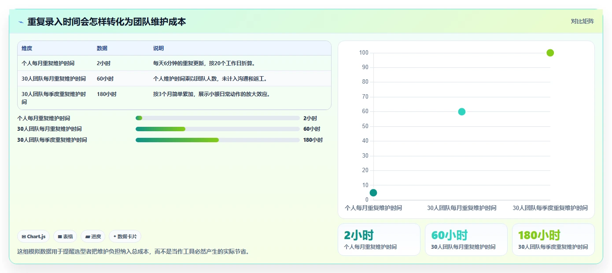
Task: Click the 对比矩阵 label in the header
Action: tap(582, 21)
